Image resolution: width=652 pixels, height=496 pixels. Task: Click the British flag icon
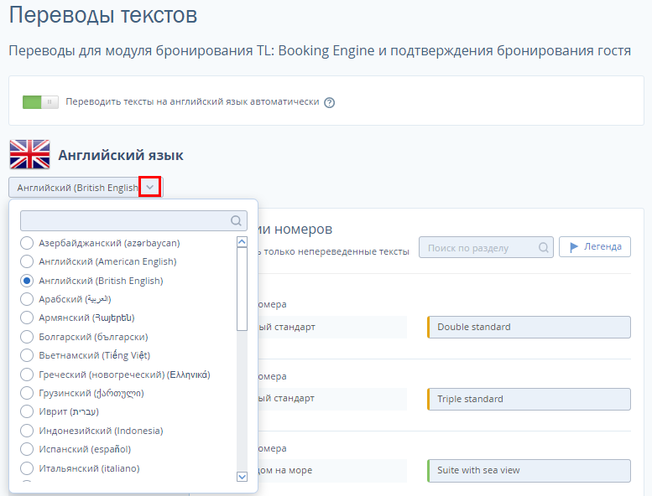click(29, 155)
